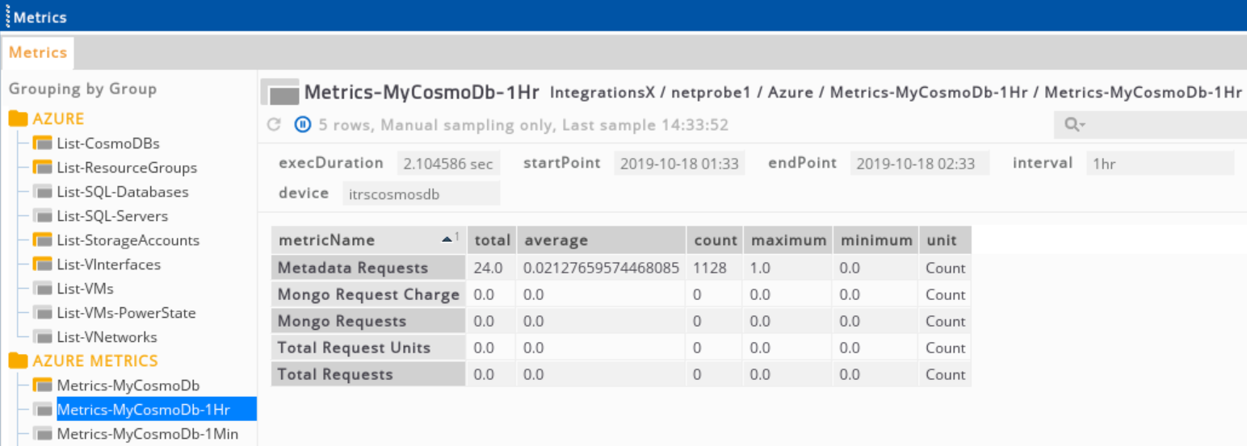Click the List-VMs dataview icon
This screenshot has height=446, width=1247.
tap(43, 289)
